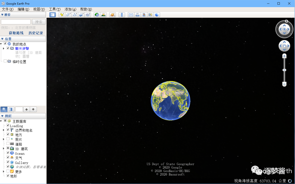This screenshot has height=184, width=295.
Task: Open the 视图(V) menu
Action: point(39,9)
